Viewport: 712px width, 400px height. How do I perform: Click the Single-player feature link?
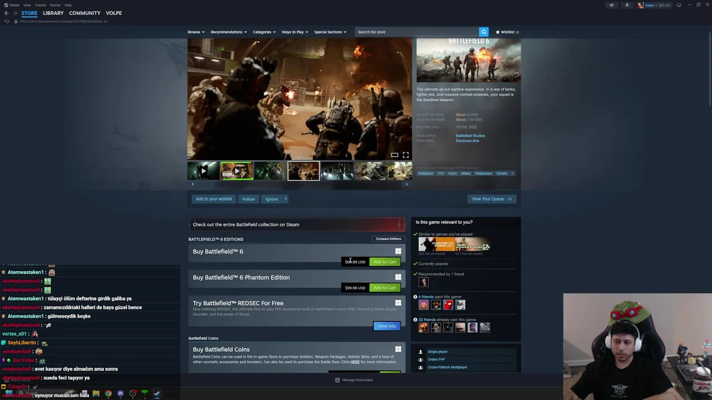click(437, 352)
